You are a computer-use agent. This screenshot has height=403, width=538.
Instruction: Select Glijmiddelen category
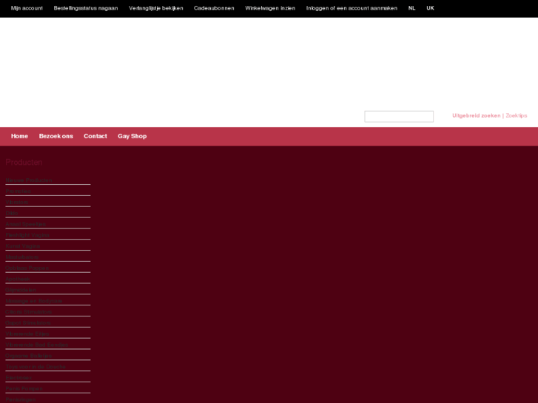tap(21, 290)
